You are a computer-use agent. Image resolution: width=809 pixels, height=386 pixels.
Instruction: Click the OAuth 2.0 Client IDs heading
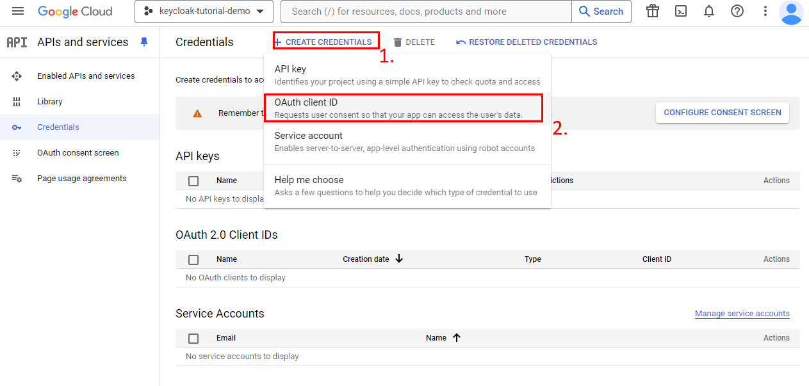point(227,235)
